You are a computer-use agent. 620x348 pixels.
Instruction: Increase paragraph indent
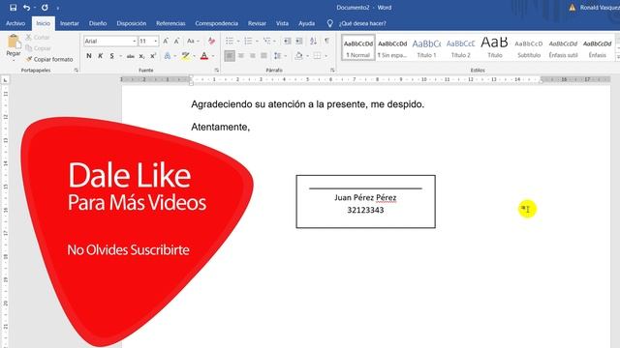[299, 41]
